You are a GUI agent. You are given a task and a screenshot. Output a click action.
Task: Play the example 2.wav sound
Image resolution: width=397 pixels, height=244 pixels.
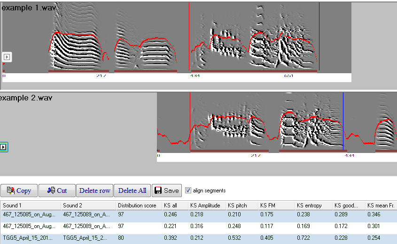click(4, 147)
